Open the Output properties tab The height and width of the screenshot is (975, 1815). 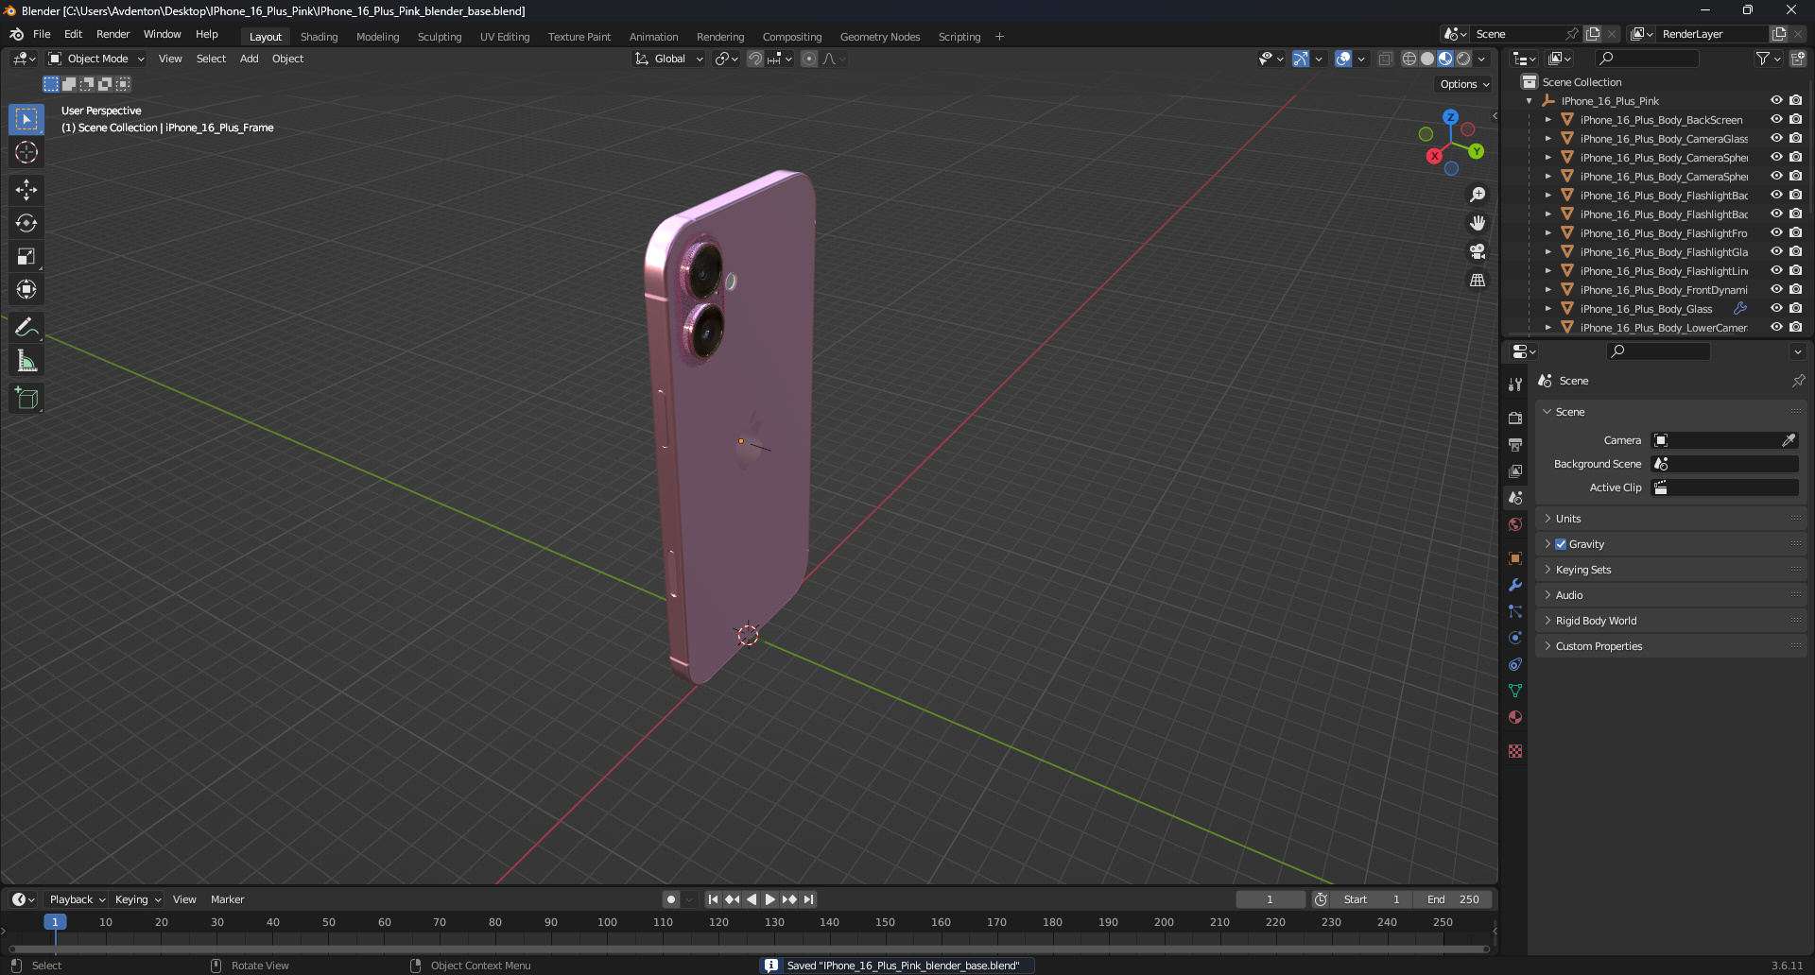(x=1515, y=444)
